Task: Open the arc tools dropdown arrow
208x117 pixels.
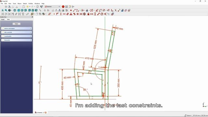Action: coord(80,10)
